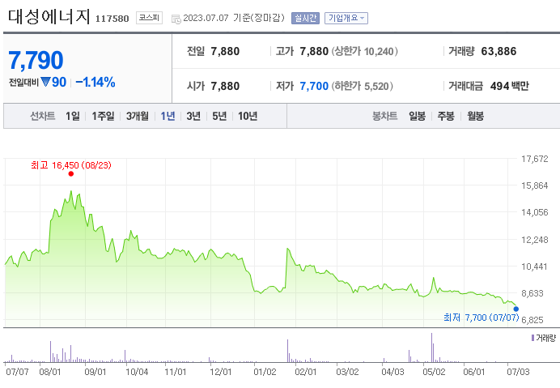Click the 05/02 x-axis date label
The image size is (560, 388).
(434, 372)
